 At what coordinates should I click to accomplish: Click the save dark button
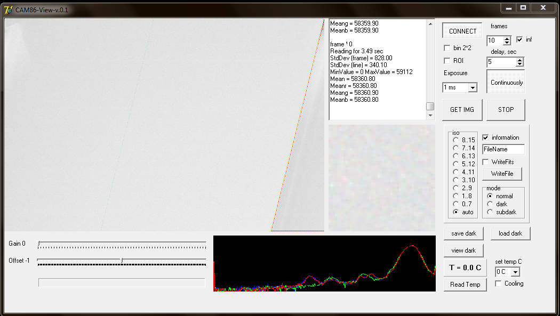click(x=463, y=233)
